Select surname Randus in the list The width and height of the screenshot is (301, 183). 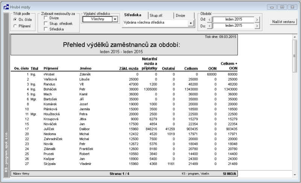tap(49, 84)
